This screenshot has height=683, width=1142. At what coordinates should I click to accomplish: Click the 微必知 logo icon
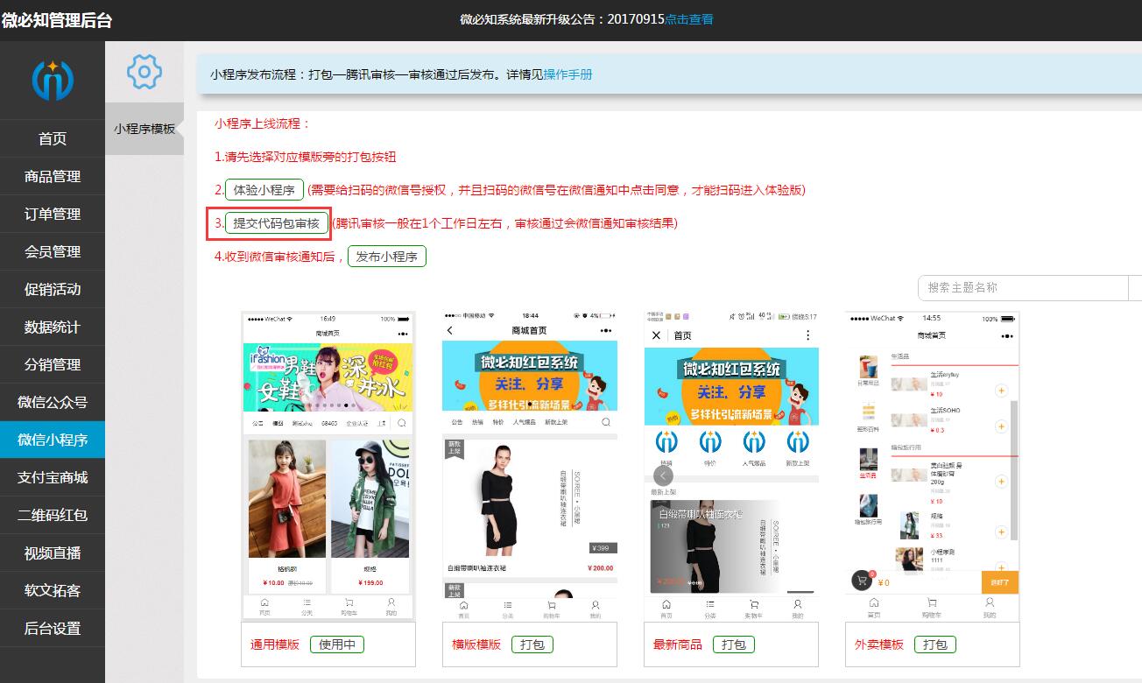point(53,79)
